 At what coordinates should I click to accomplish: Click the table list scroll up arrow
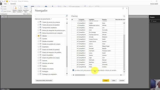coord(67,23)
